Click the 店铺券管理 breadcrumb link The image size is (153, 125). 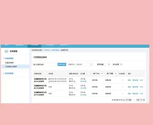pos(55,50)
